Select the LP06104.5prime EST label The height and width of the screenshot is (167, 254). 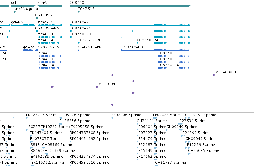pos(151,127)
